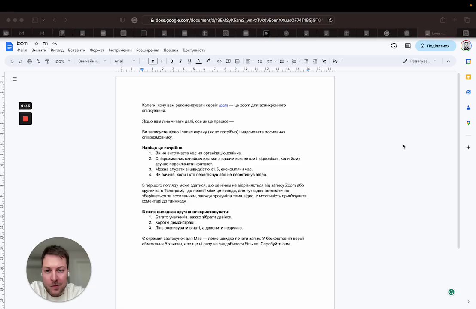
Task: Apply a numbered list
Action: click(294, 61)
